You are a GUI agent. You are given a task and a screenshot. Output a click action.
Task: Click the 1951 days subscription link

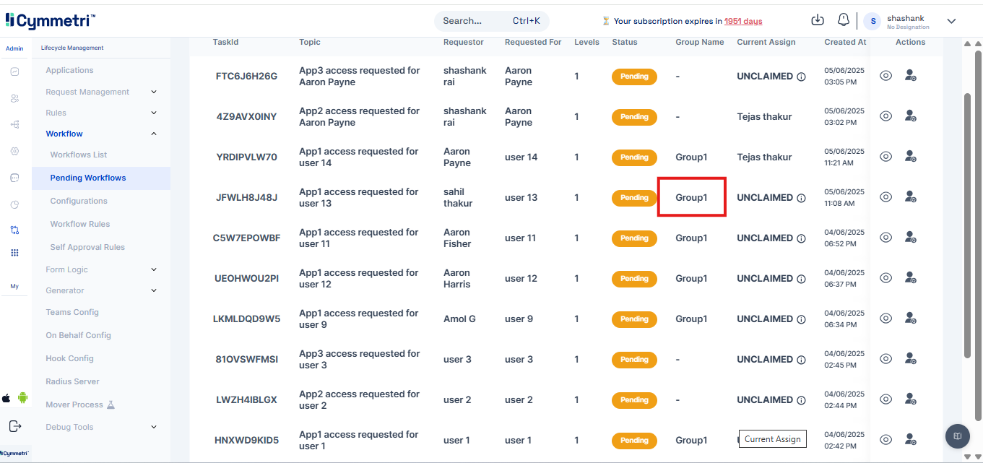(x=743, y=21)
